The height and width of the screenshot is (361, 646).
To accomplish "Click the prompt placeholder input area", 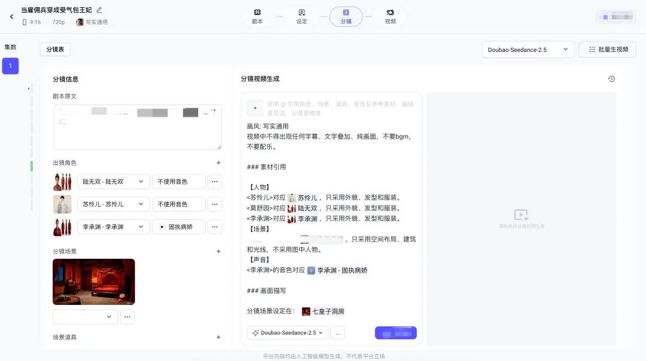I will point(340,108).
